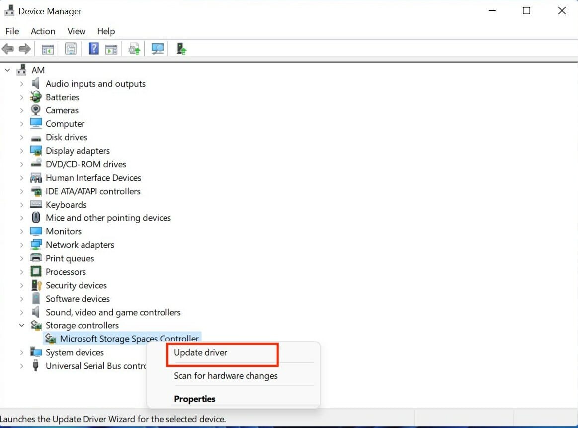Select the AM computer root node
The width and height of the screenshot is (578, 428).
[x=38, y=70]
